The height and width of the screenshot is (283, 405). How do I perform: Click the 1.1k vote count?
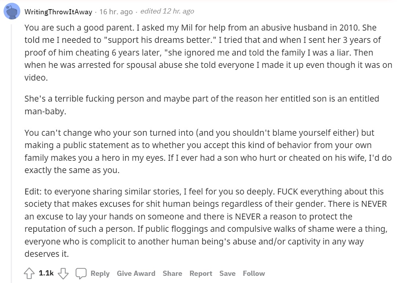[x=46, y=273]
